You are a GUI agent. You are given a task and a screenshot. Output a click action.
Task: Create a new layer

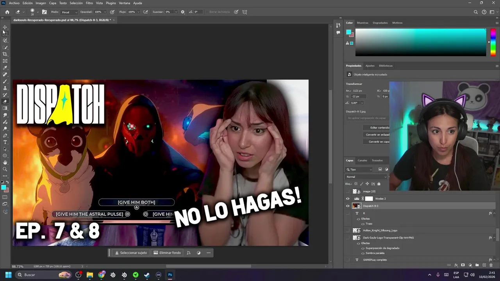tap(484, 265)
